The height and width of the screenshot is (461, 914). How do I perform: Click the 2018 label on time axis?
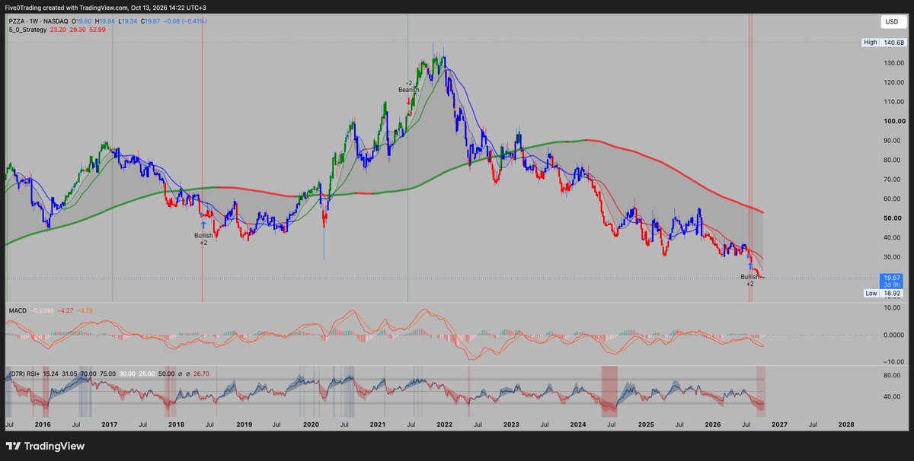pos(176,424)
